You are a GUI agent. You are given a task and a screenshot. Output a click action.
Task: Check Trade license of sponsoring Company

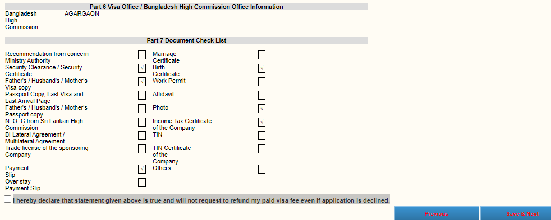pos(142,149)
